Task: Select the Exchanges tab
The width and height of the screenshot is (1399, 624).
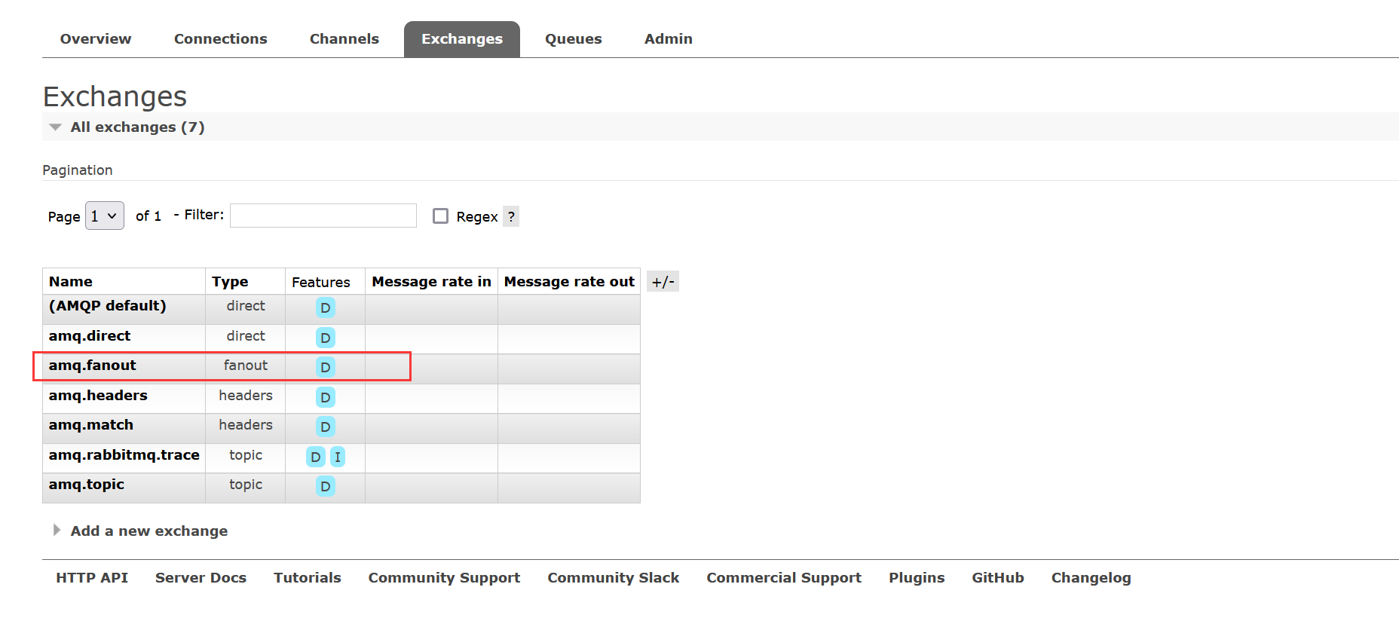Action: pos(462,39)
